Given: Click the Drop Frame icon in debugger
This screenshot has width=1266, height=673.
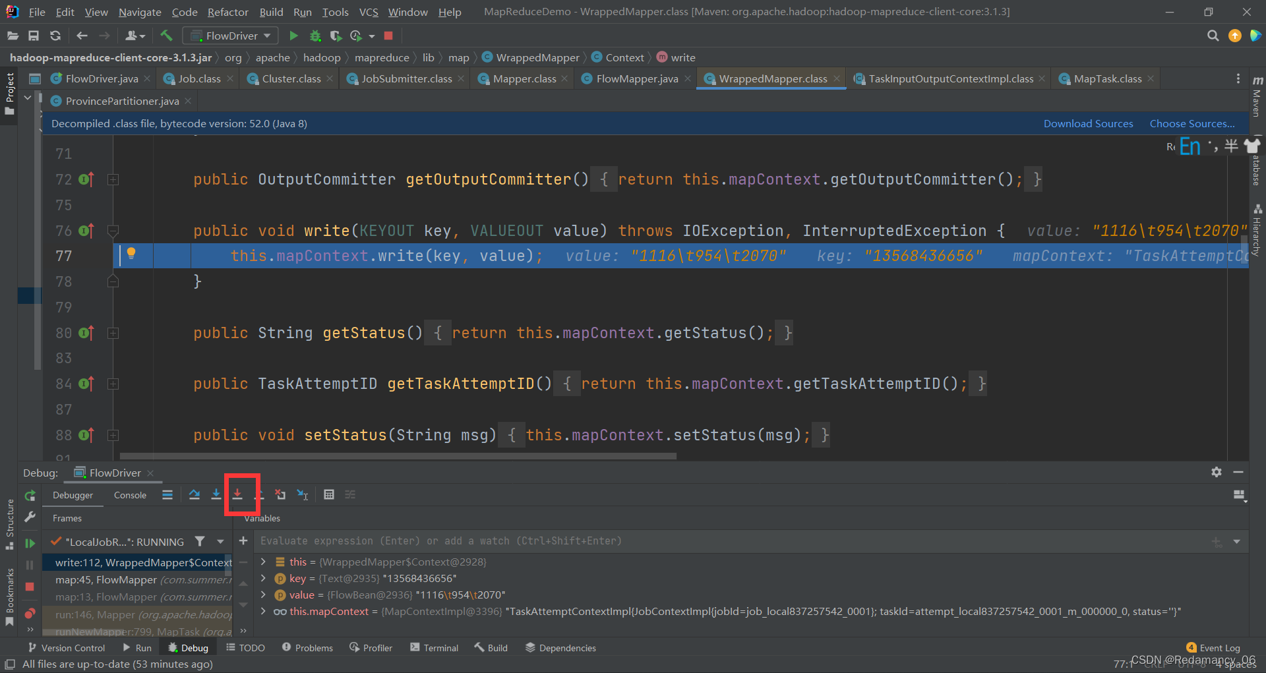Looking at the screenshot, I should pos(280,494).
